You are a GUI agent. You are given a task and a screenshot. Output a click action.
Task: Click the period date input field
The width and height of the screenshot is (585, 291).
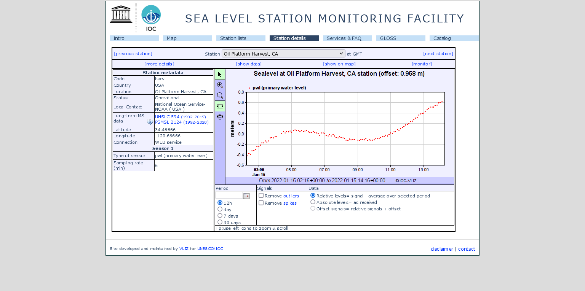pos(229,196)
